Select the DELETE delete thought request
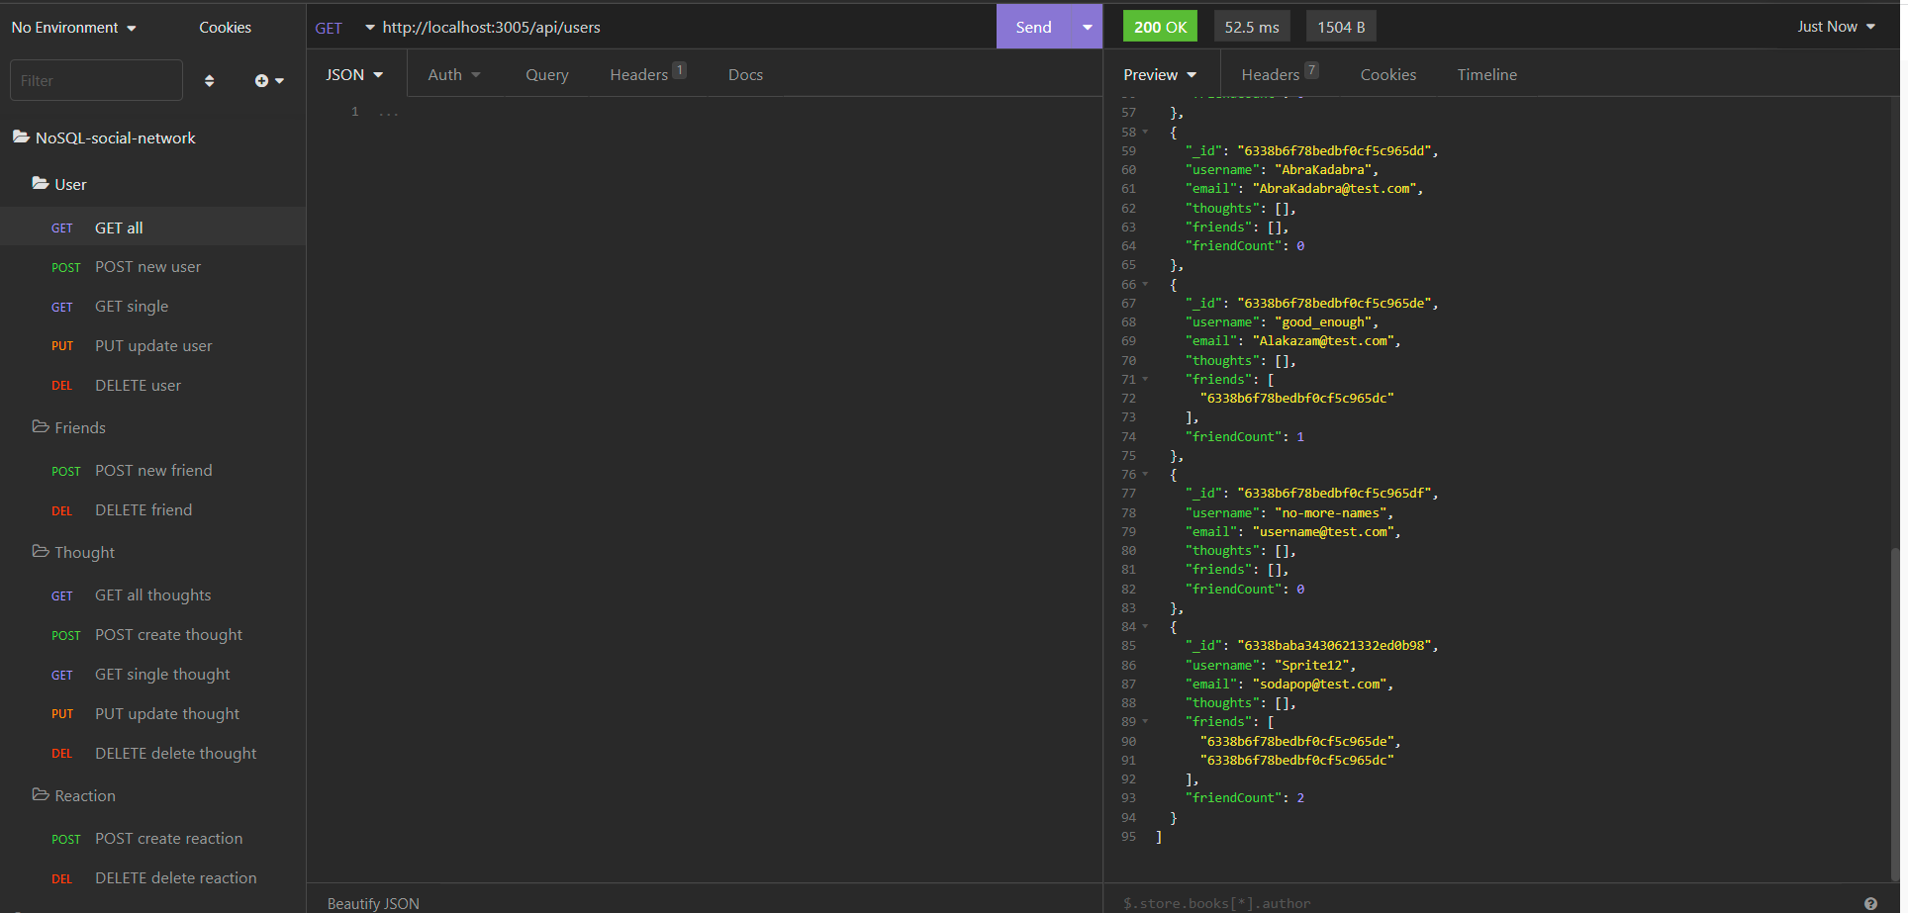This screenshot has height=913, width=1908. pos(152,753)
